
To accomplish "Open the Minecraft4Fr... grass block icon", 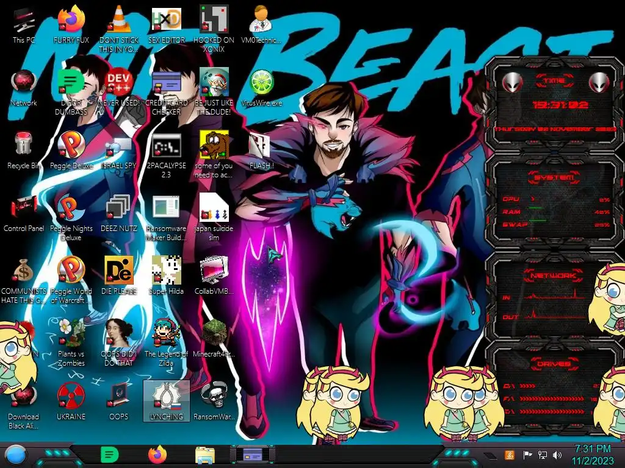I will point(214,339).
